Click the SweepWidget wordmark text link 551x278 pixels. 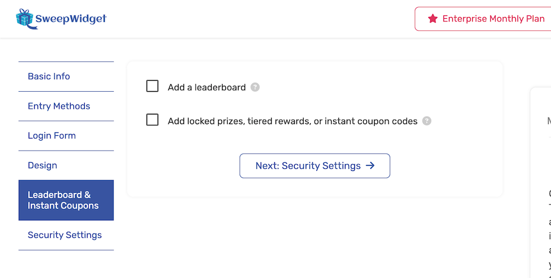pos(71,19)
